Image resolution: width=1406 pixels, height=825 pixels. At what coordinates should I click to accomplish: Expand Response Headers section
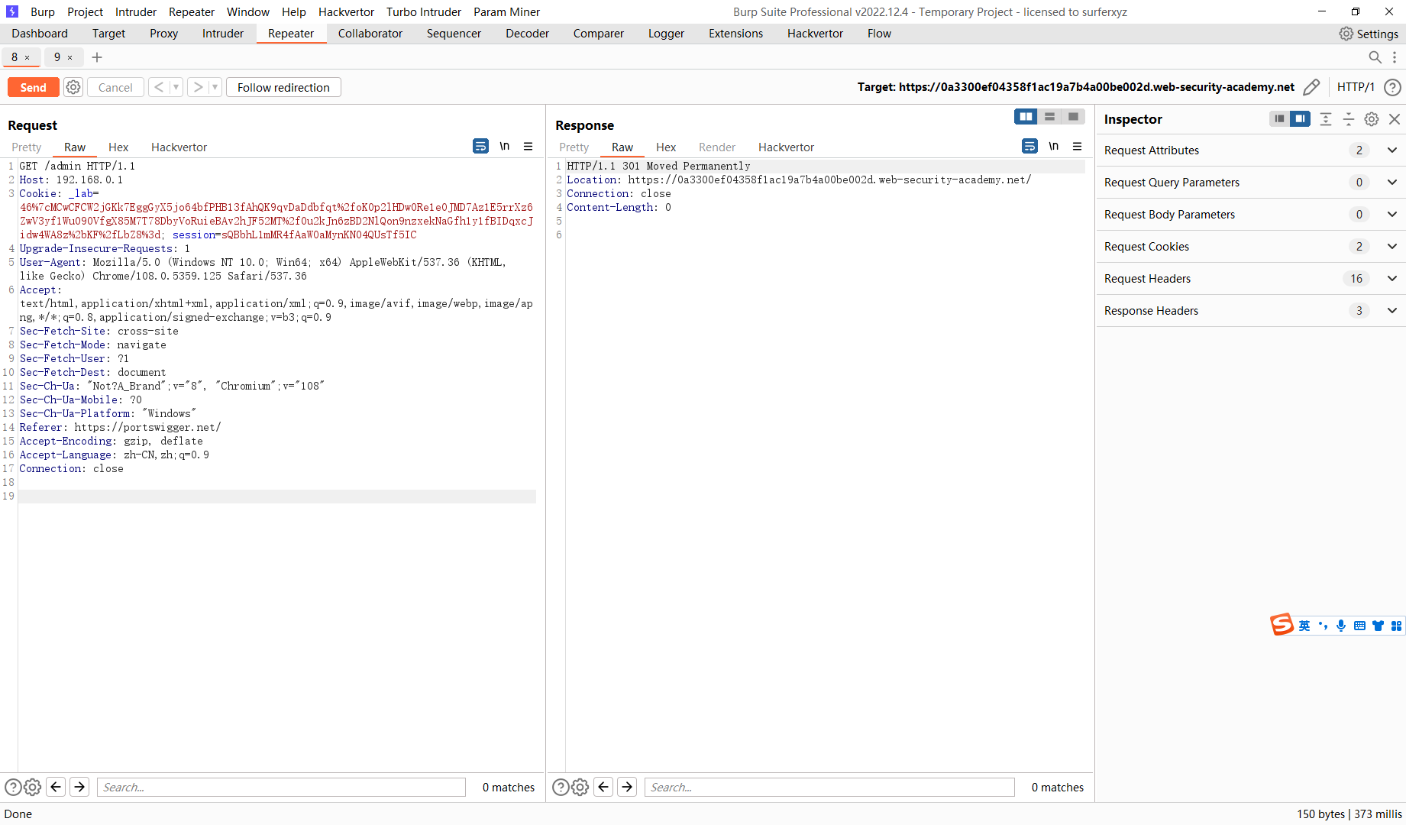1251,311
